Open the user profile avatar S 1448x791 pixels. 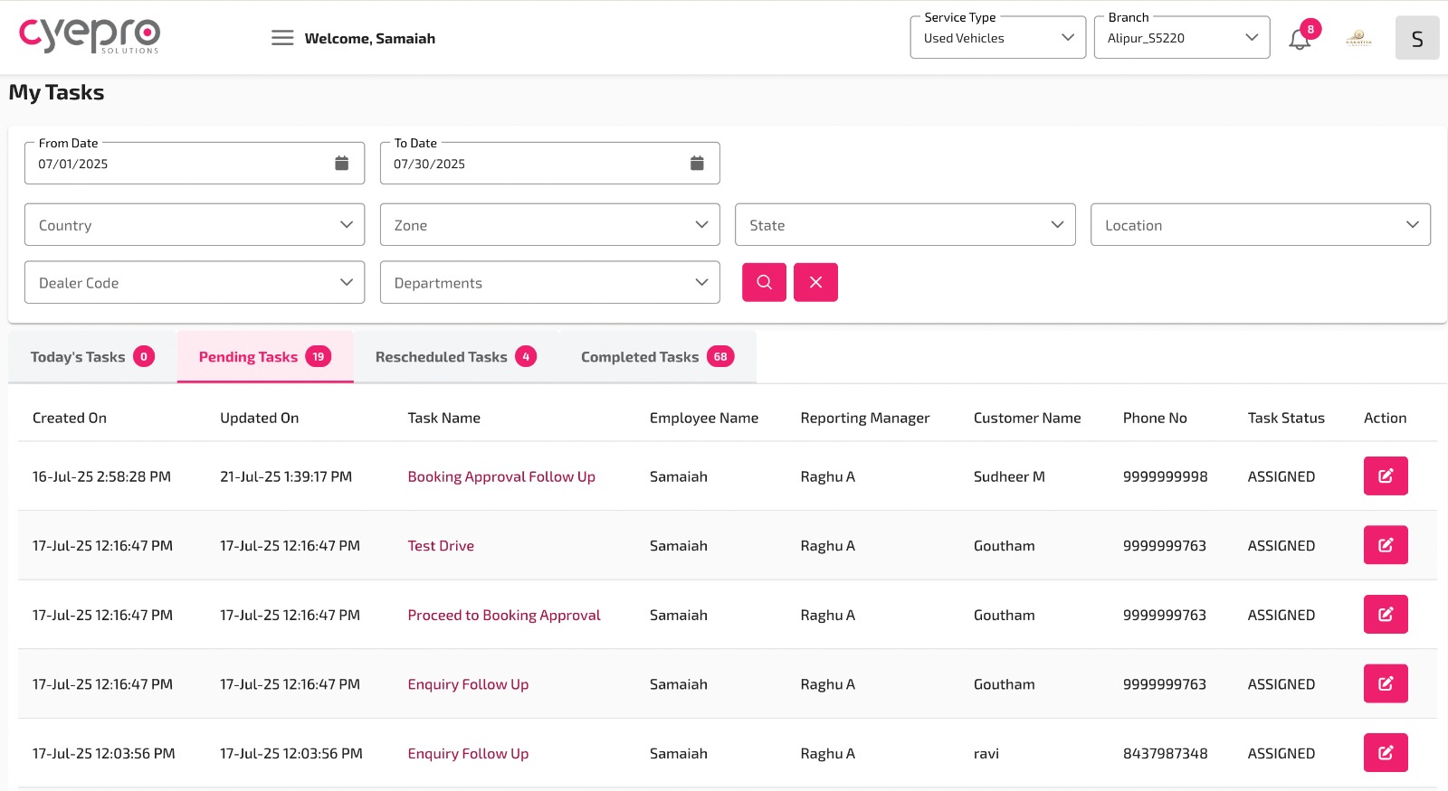1416,39
